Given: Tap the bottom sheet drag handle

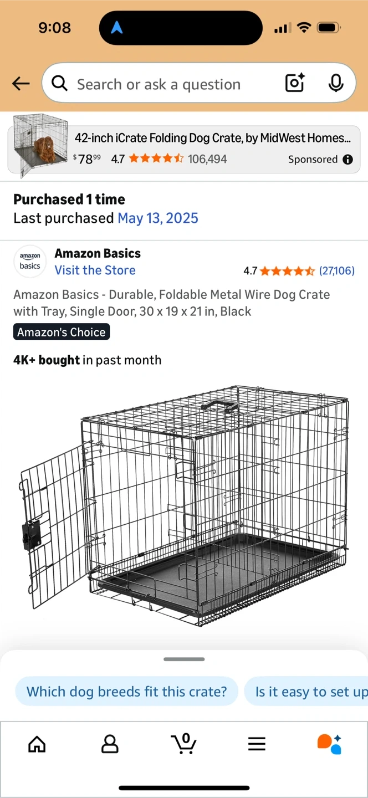Looking at the screenshot, I should point(184,659).
